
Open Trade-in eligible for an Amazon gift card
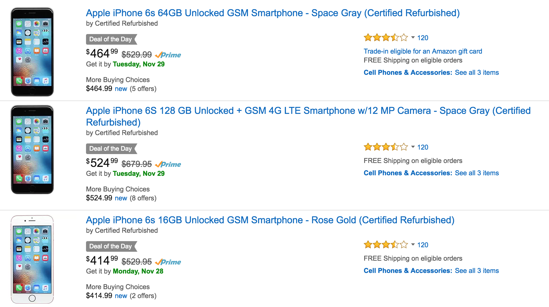pos(423,51)
